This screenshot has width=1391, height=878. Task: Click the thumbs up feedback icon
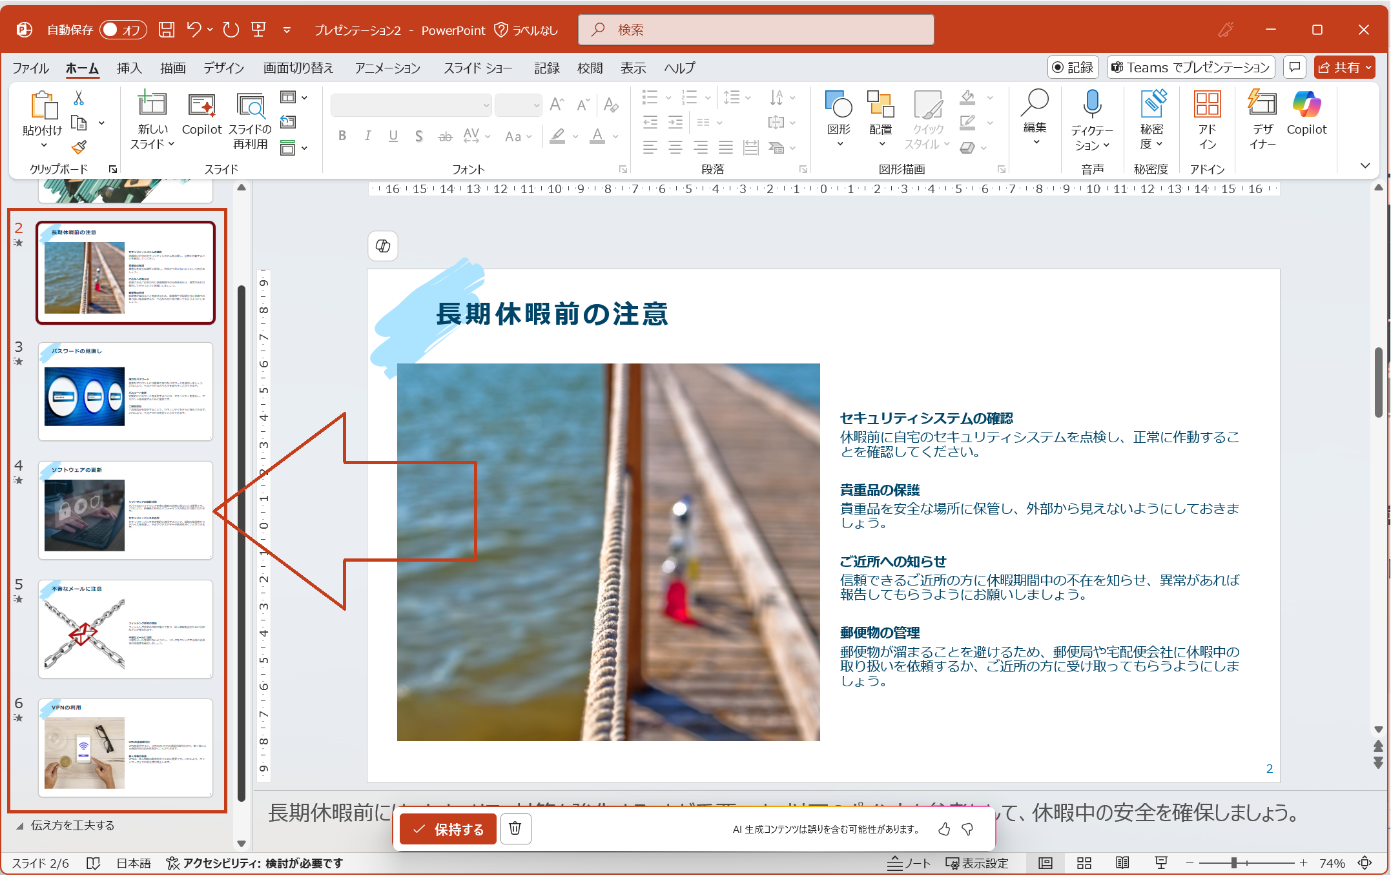click(x=944, y=829)
